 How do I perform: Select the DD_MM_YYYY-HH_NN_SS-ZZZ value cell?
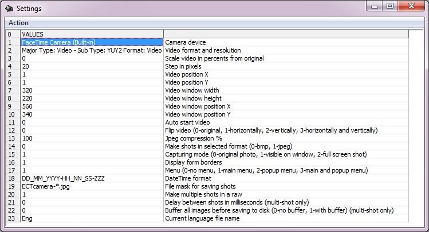click(92, 178)
